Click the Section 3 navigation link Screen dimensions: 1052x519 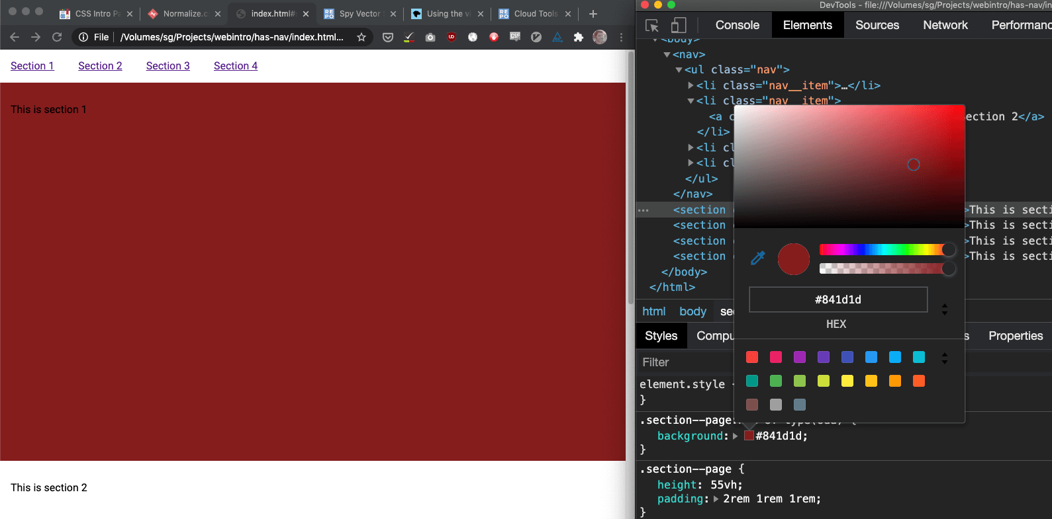pyautogui.click(x=167, y=65)
